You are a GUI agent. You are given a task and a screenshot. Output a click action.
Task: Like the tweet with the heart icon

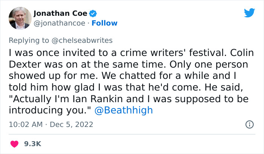[x=14, y=144]
